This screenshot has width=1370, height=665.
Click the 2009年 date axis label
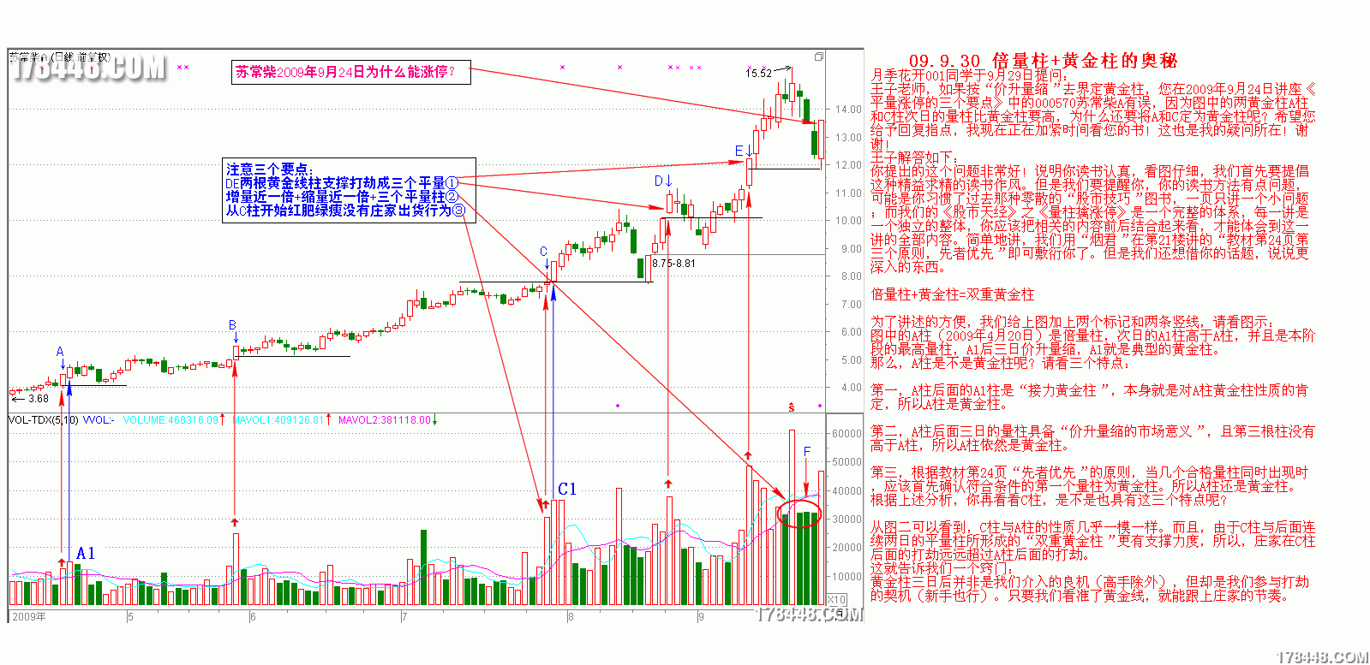(29, 616)
